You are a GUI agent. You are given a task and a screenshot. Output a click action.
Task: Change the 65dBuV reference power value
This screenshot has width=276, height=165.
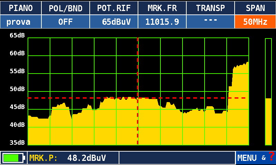coord(114,22)
